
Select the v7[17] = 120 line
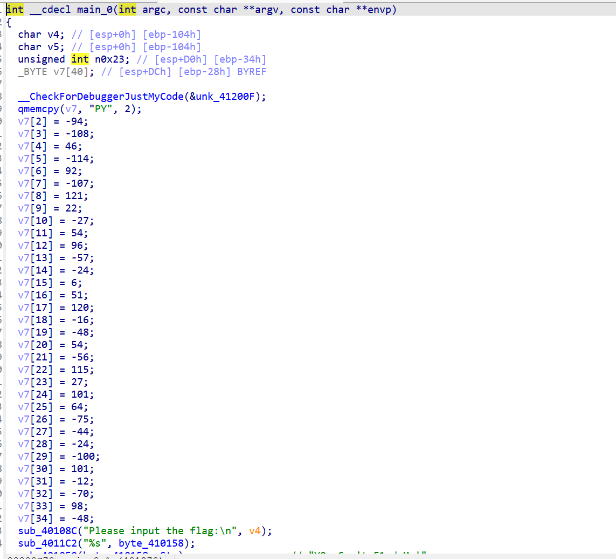click(x=56, y=308)
